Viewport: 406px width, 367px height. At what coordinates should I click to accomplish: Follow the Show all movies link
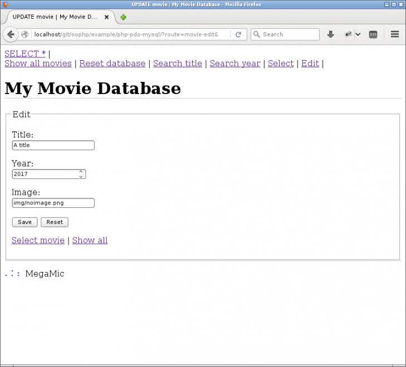click(38, 63)
